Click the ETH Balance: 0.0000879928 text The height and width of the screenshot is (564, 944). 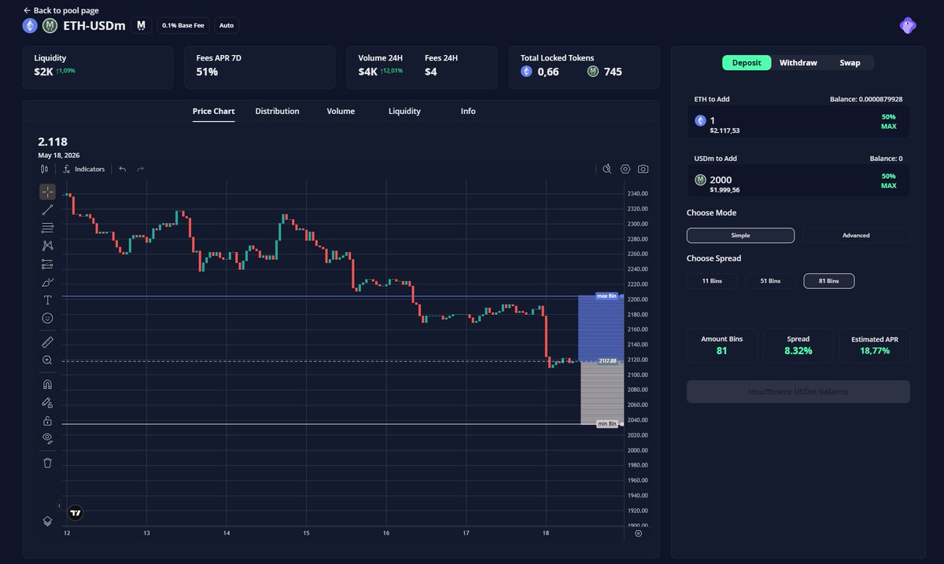point(866,100)
